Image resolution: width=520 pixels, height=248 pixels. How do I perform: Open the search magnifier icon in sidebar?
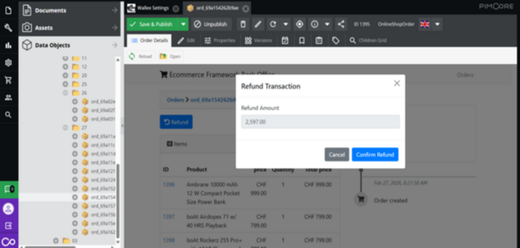point(8,115)
